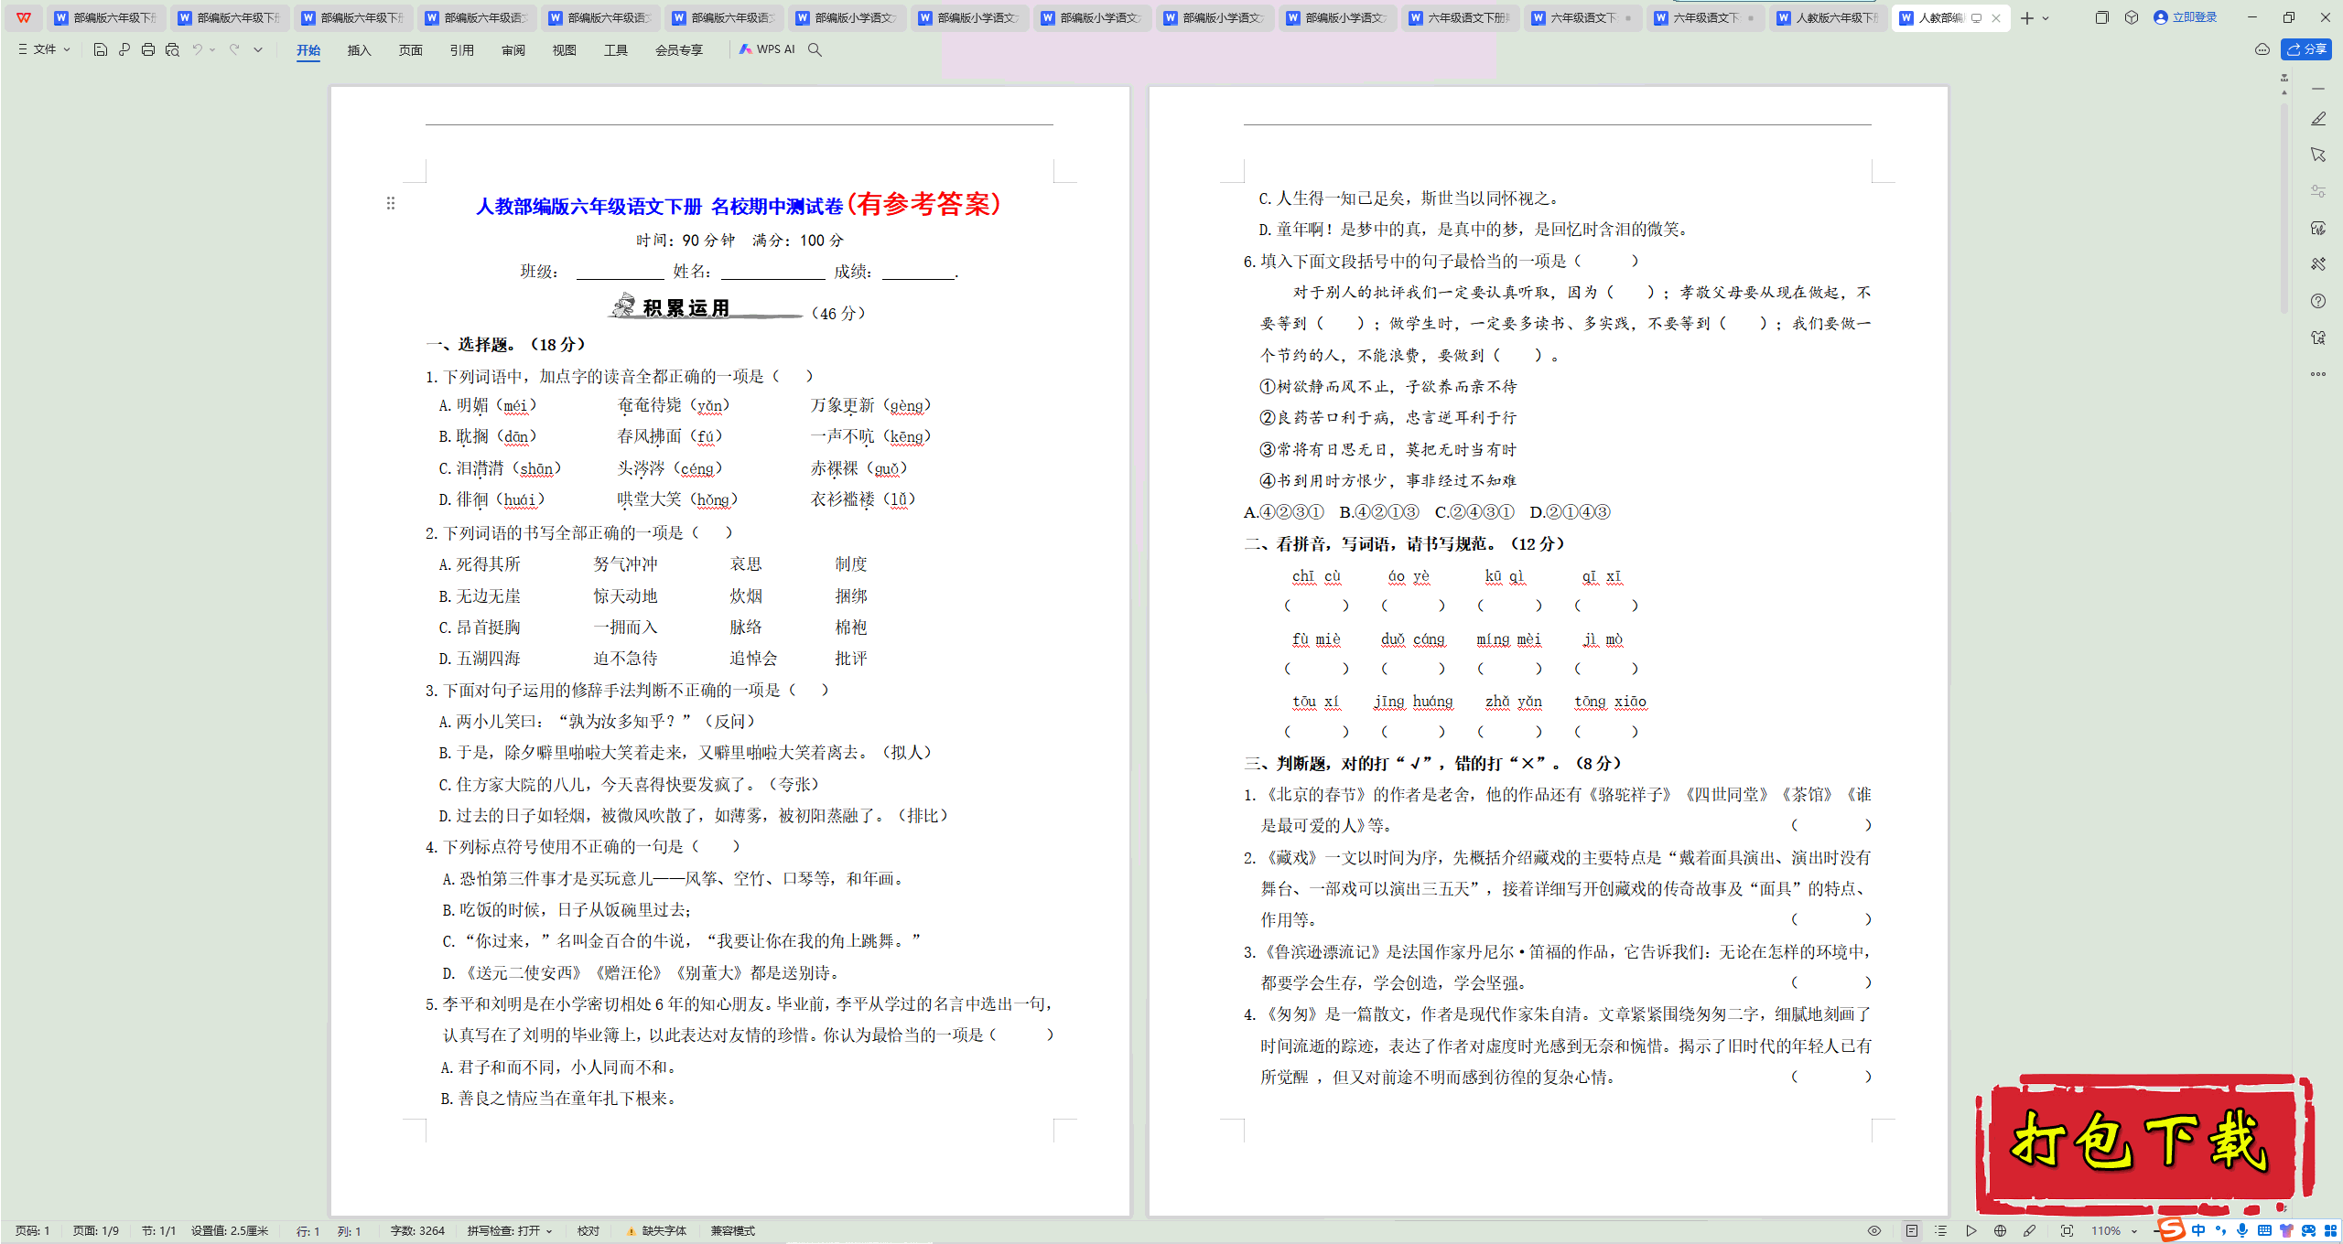Toggle Chinese/English input mode 中
Viewport: 2343px width, 1244px height.
pyautogui.click(x=2199, y=1231)
